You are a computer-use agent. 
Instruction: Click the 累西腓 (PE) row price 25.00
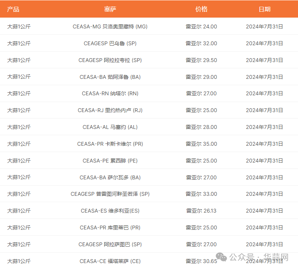point(201,161)
